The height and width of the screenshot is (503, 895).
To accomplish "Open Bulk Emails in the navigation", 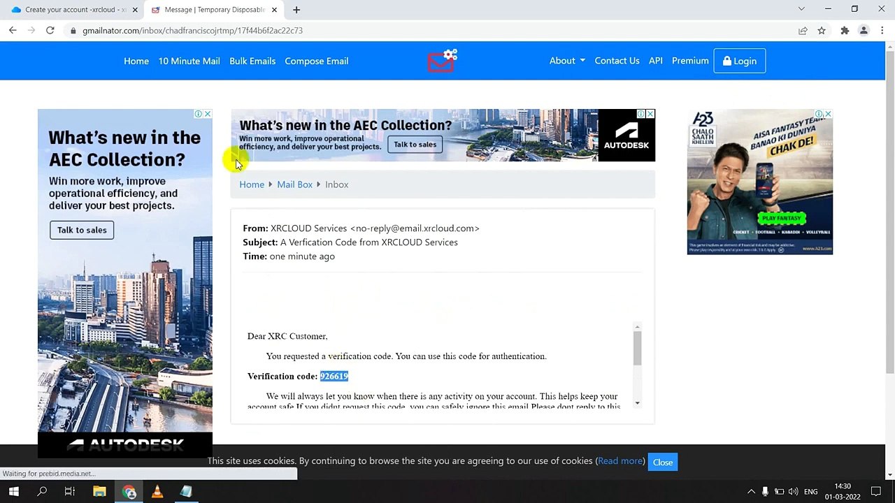I will [252, 61].
